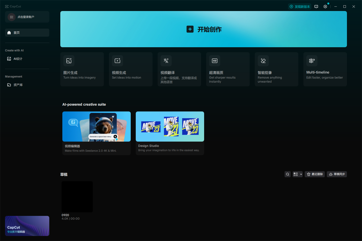Image resolution: width=362 pixels, height=241 pixels.
Task: Open the 视频翻译 card title
Action: pos(167,73)
